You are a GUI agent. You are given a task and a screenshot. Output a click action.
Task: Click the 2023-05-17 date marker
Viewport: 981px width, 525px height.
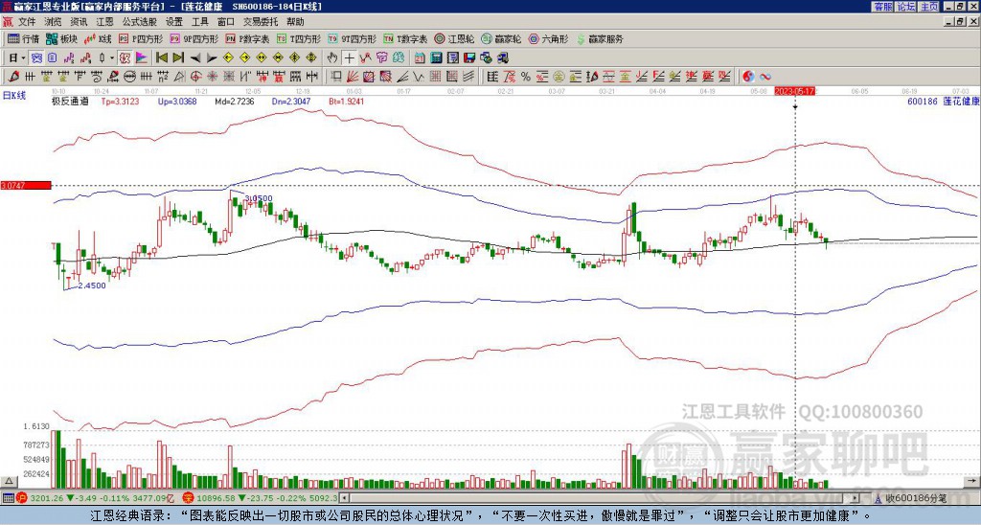tap(794, 91)
